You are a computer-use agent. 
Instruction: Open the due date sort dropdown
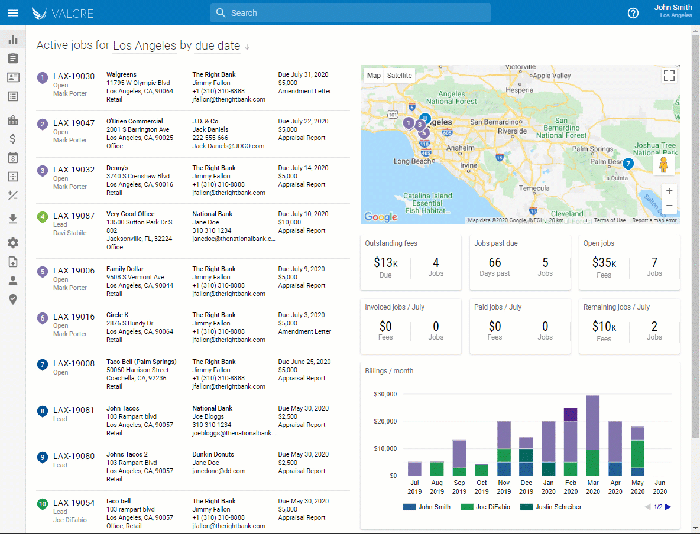[x=217, y=46]
